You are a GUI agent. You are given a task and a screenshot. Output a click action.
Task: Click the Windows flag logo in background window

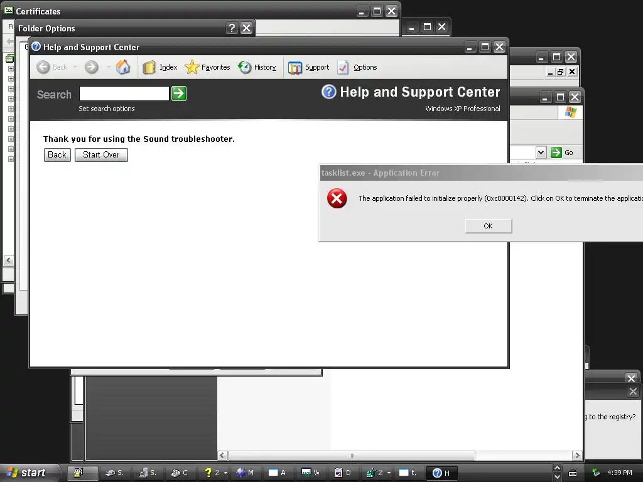pyautogui.click(x=570, y=112)
